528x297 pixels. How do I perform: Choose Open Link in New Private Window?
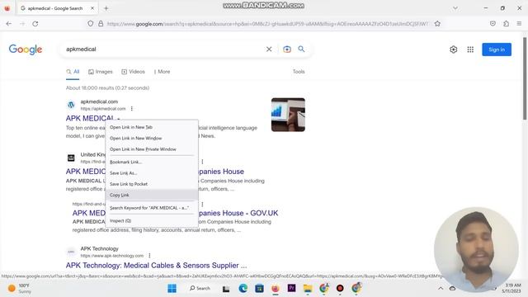tap(152, 149)
